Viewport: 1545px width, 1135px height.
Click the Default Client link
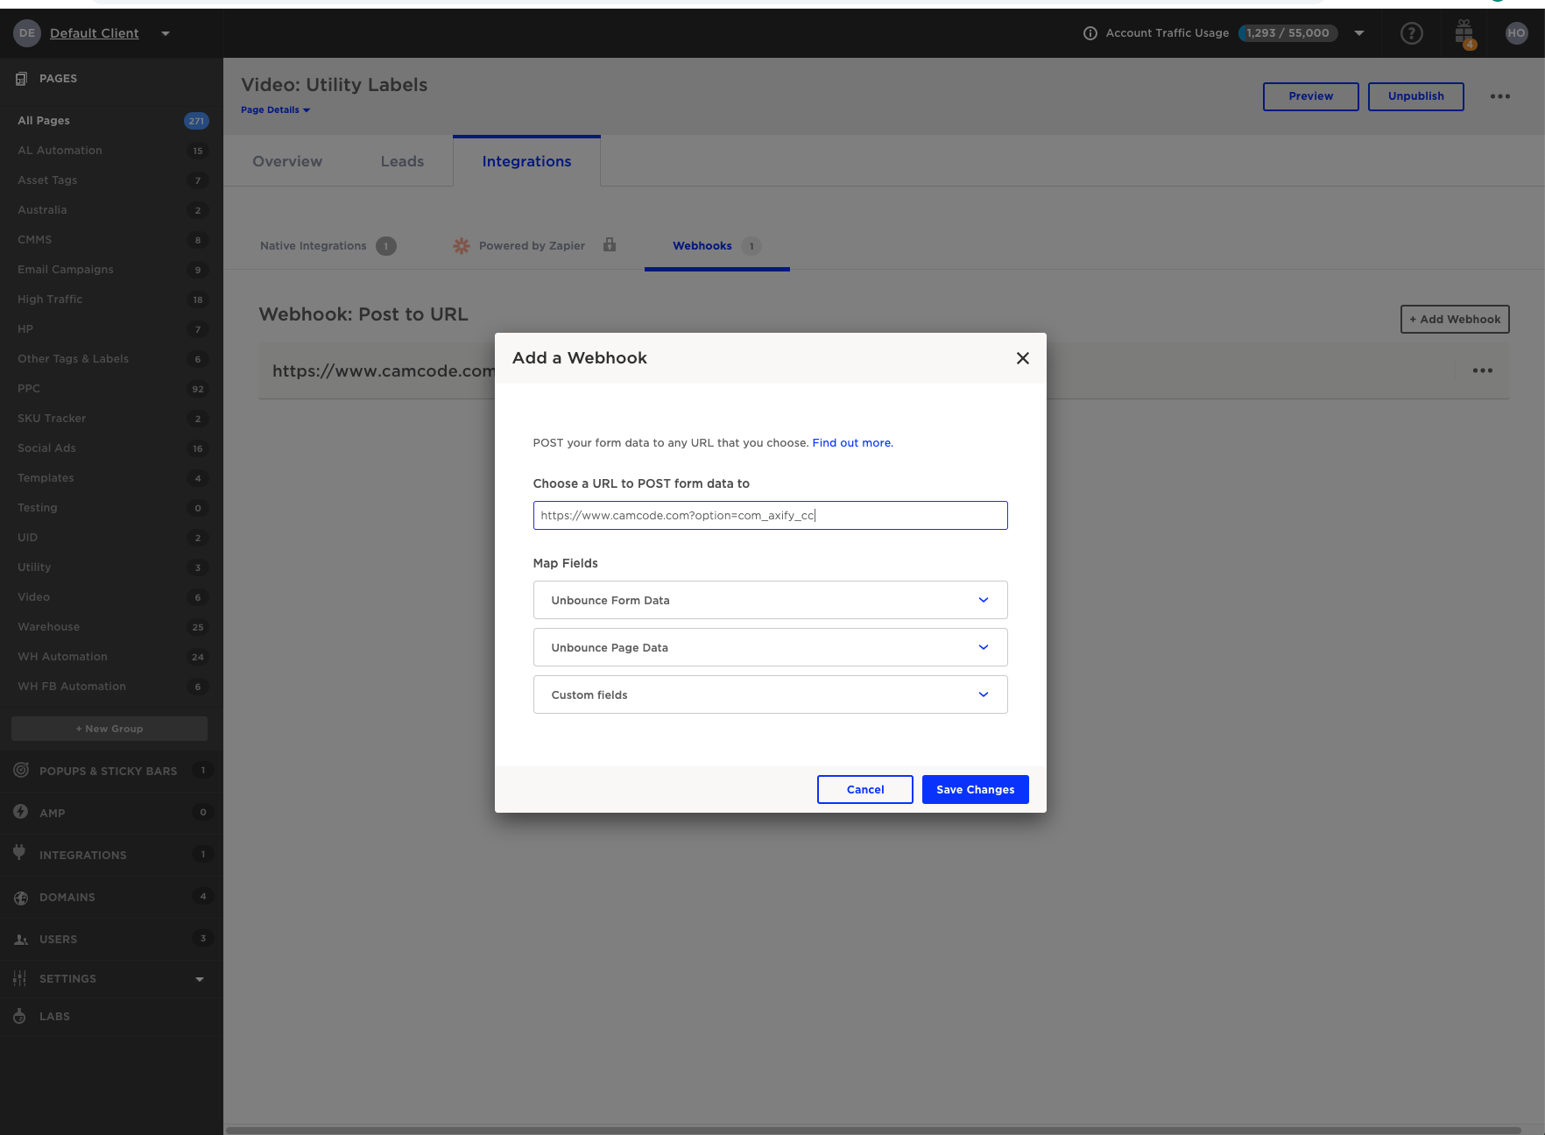coord(94,33)
